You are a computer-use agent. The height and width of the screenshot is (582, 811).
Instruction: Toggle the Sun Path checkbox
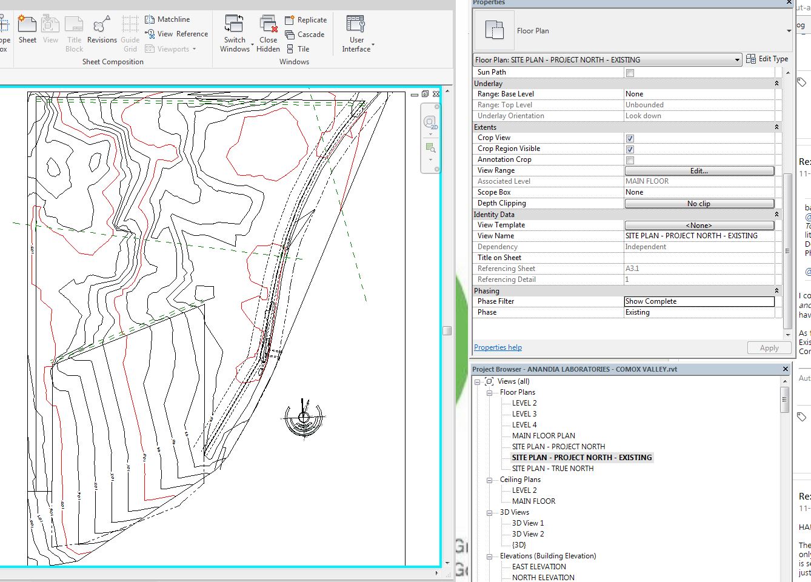630,73
